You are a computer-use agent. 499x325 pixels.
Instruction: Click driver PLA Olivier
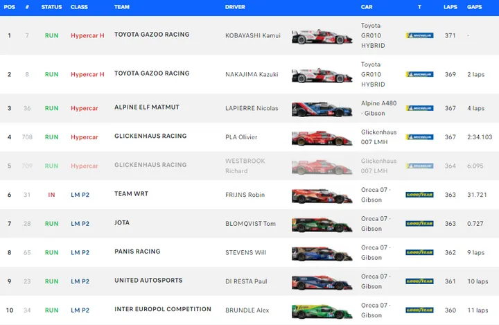coord(241,137)
